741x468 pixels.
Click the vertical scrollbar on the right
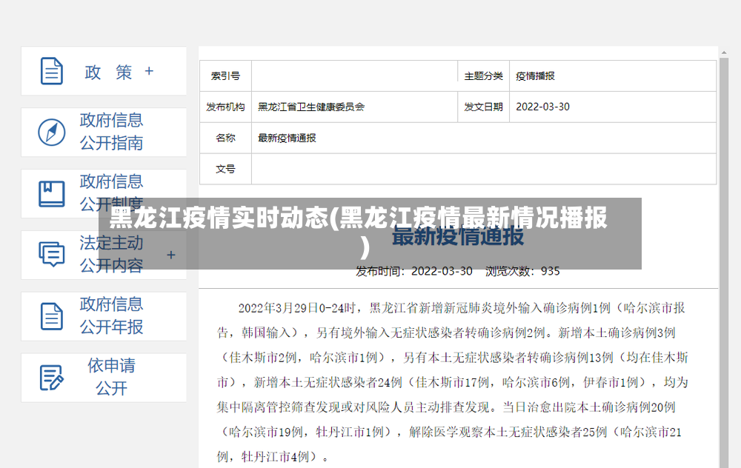723,262
